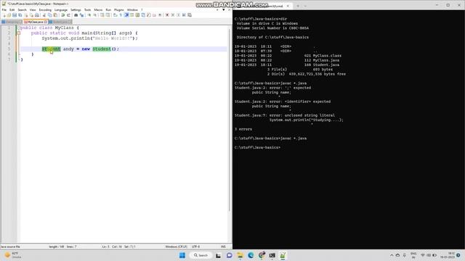Open the Function List panel icon
The height and width of the screenshot is (261, 465).
coord(148,14)
